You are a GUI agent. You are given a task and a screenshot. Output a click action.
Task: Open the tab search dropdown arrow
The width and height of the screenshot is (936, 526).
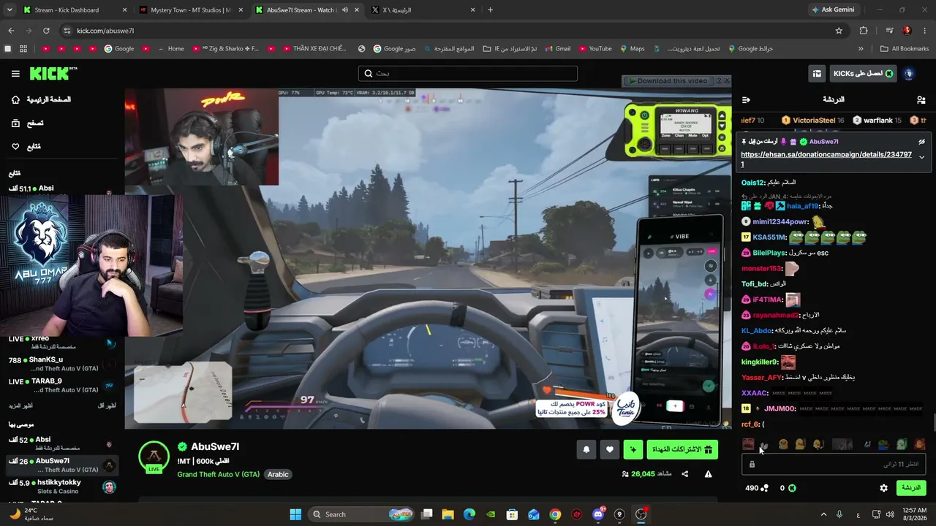[8, 10]
